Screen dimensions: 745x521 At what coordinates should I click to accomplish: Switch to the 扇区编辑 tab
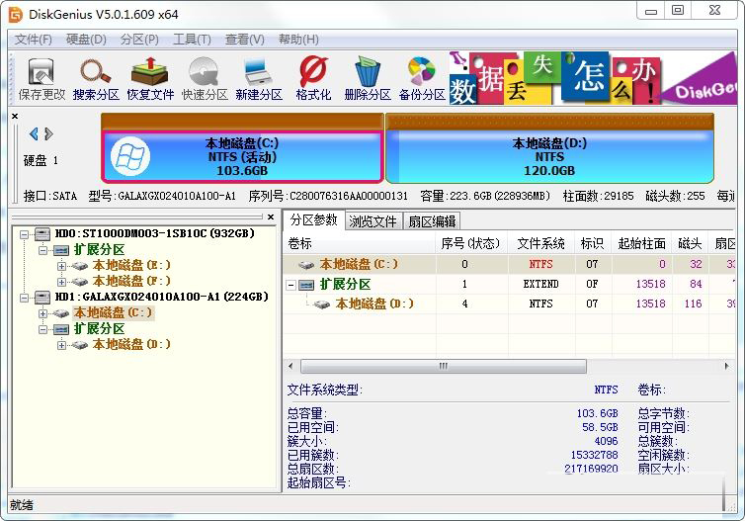432,220
